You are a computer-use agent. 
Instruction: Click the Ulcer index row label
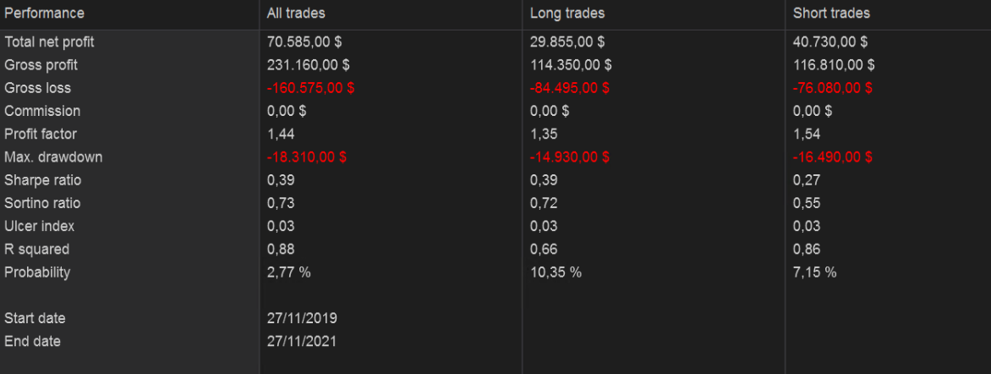click(x=40, y=226)
